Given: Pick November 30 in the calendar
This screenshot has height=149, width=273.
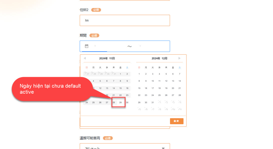Looking at the screenshot, I should pyautogui.click(x=127, y=102).
